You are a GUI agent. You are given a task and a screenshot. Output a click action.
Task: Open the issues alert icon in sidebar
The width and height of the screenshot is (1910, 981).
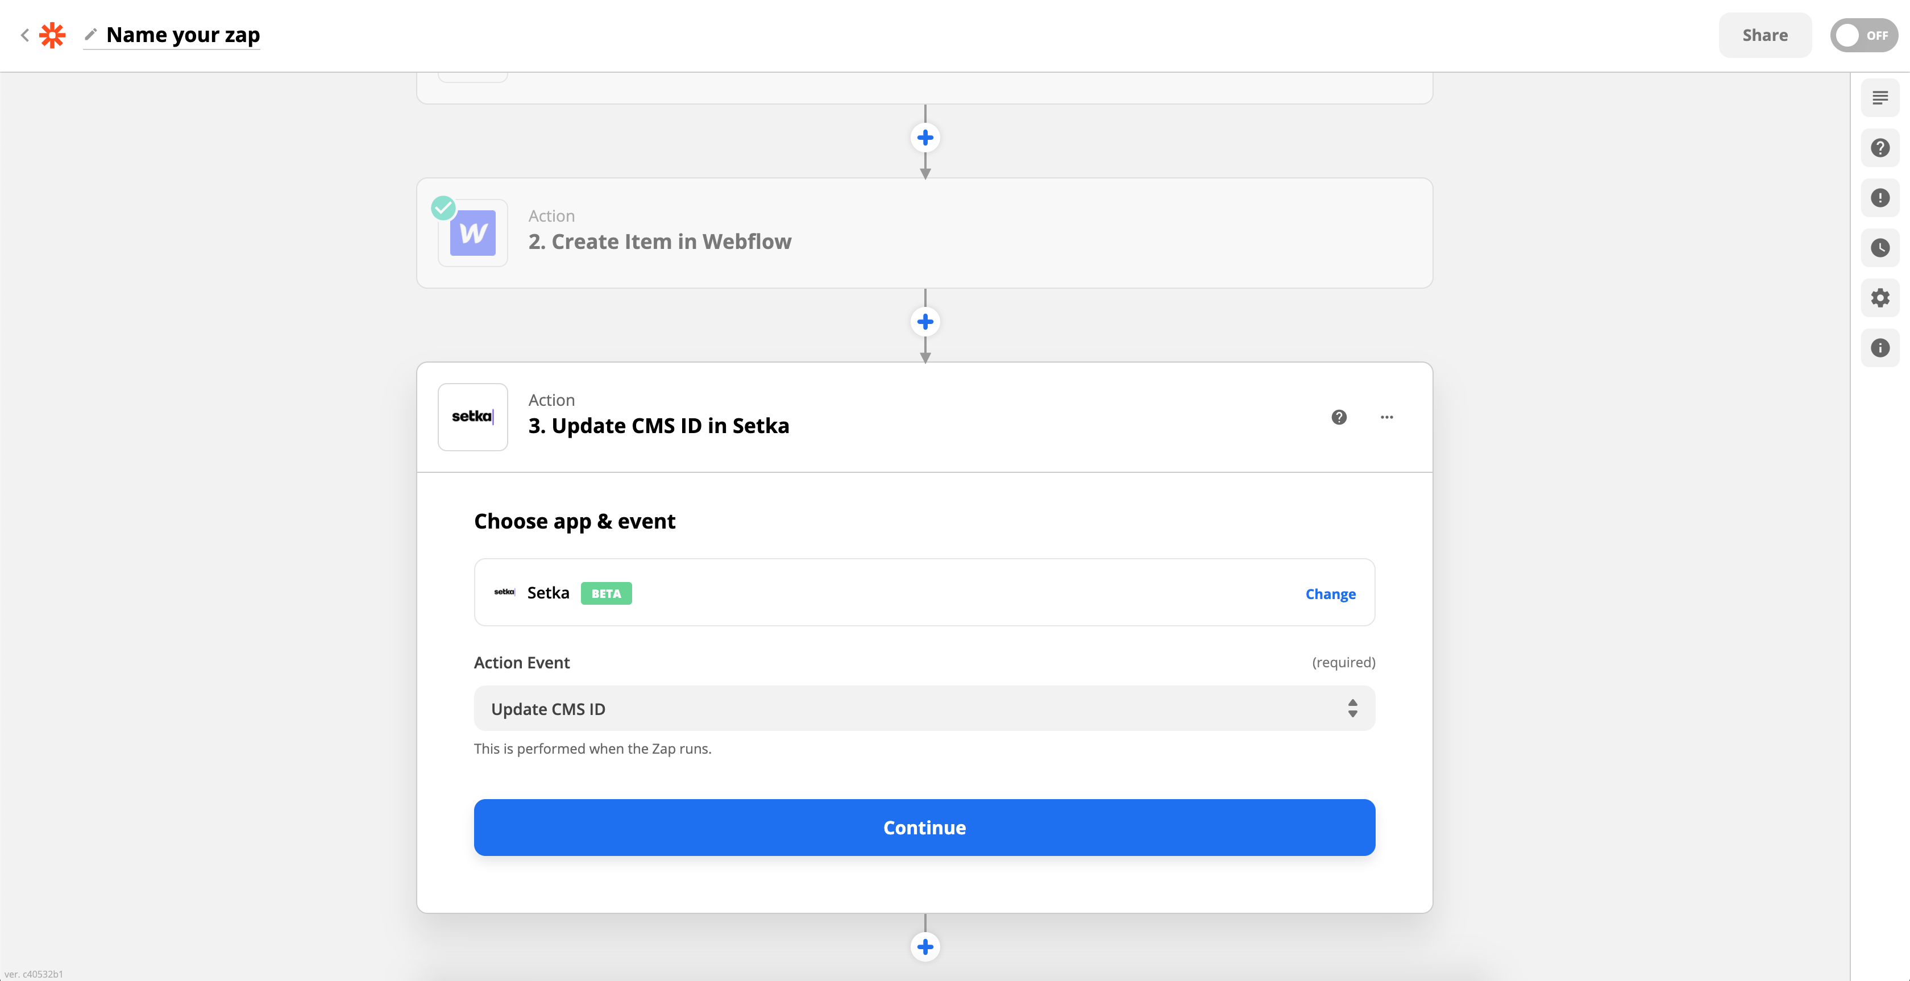[1880, 197]
